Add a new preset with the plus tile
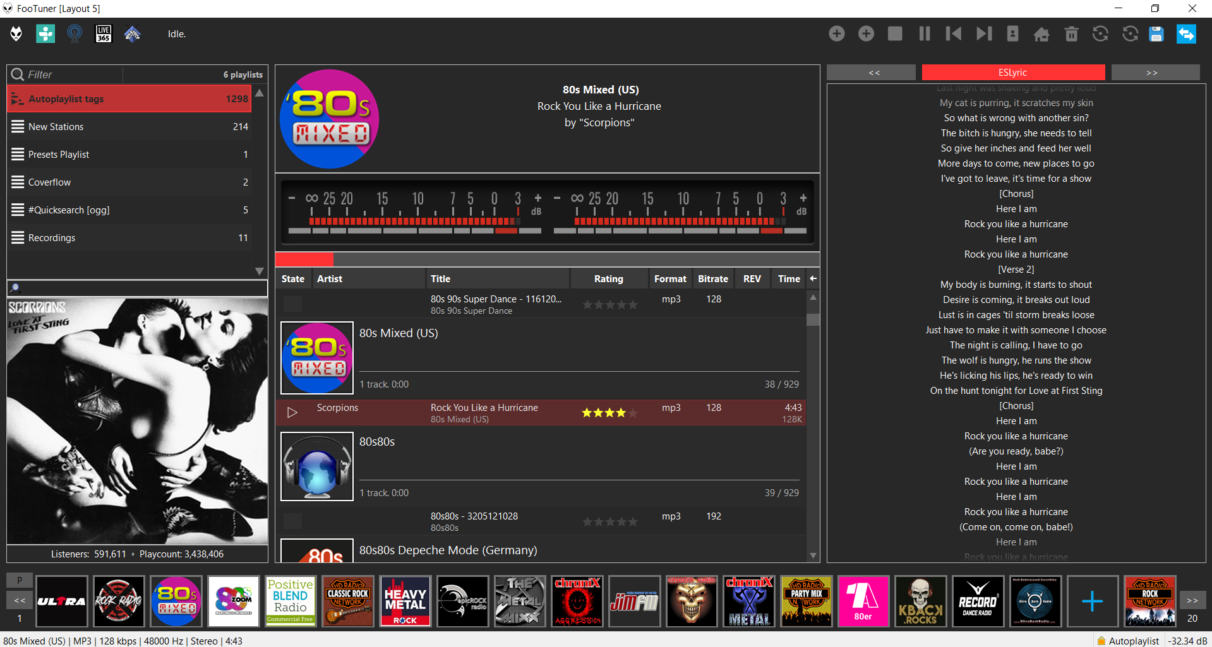The height and width of the screenshot is (647, 1212). 1093,601
